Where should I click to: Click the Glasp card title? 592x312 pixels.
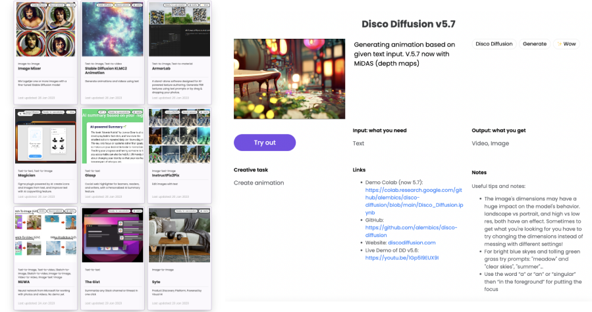tap(90, 175)
